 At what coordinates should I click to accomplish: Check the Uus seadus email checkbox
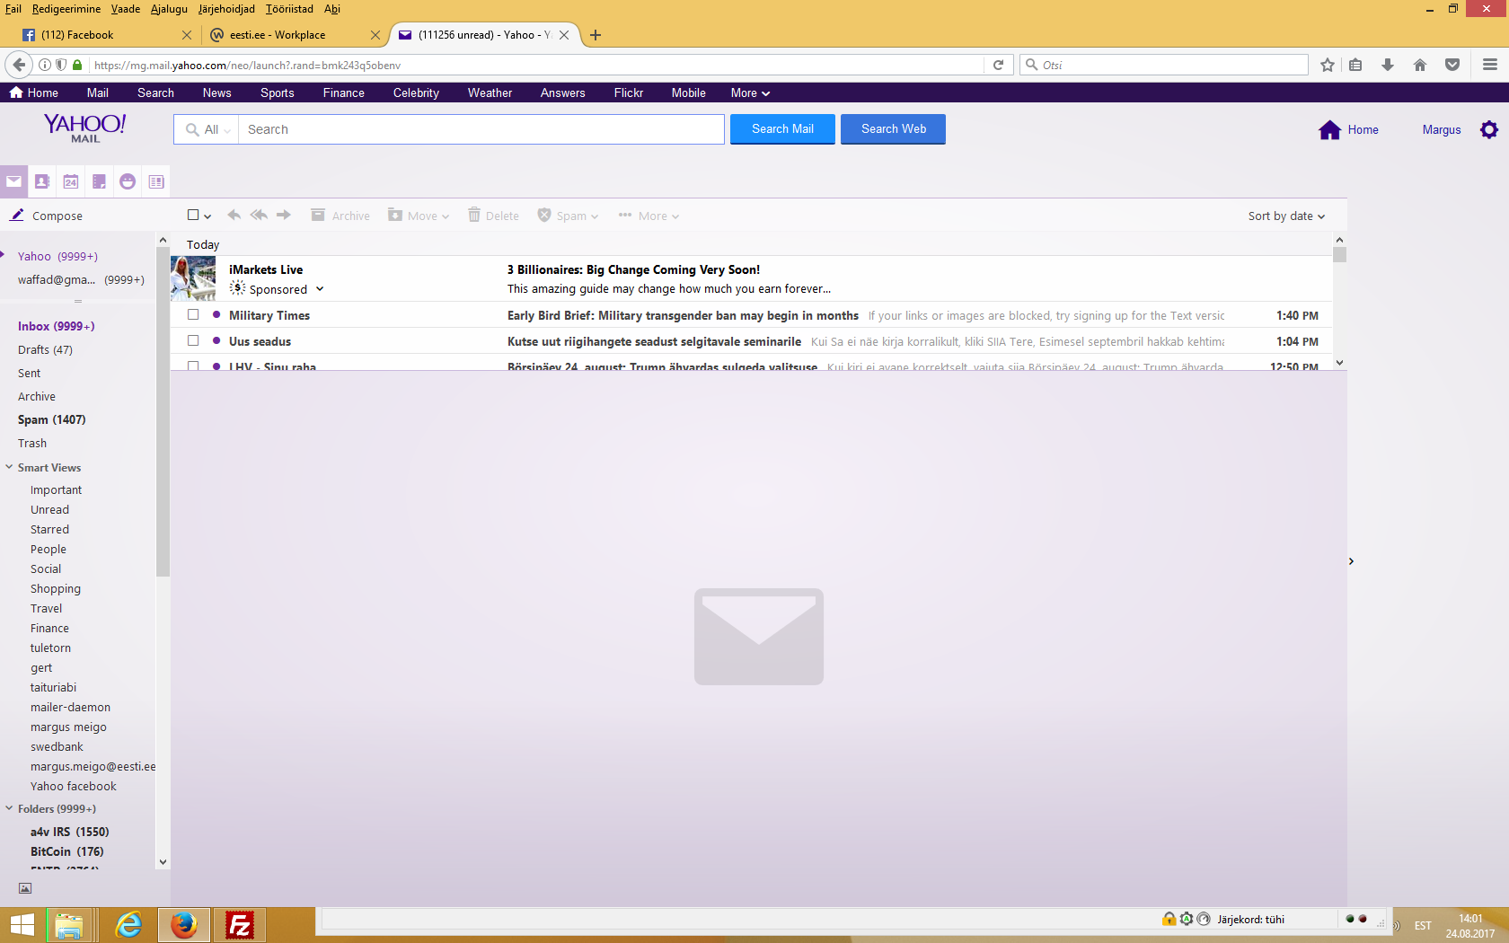pos(193,341)
